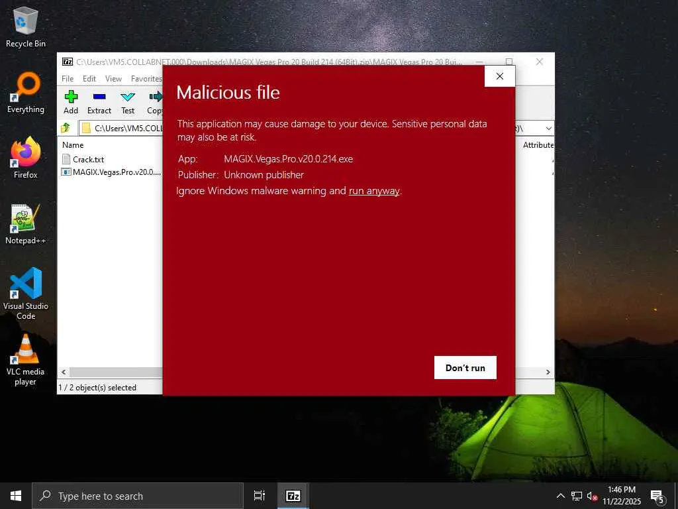Select the MAGIX.Vegas.Pro.v20.0 executable row
Image resolution: width=678 pixels, height=509 pixels.
click(x=111, y=172)
